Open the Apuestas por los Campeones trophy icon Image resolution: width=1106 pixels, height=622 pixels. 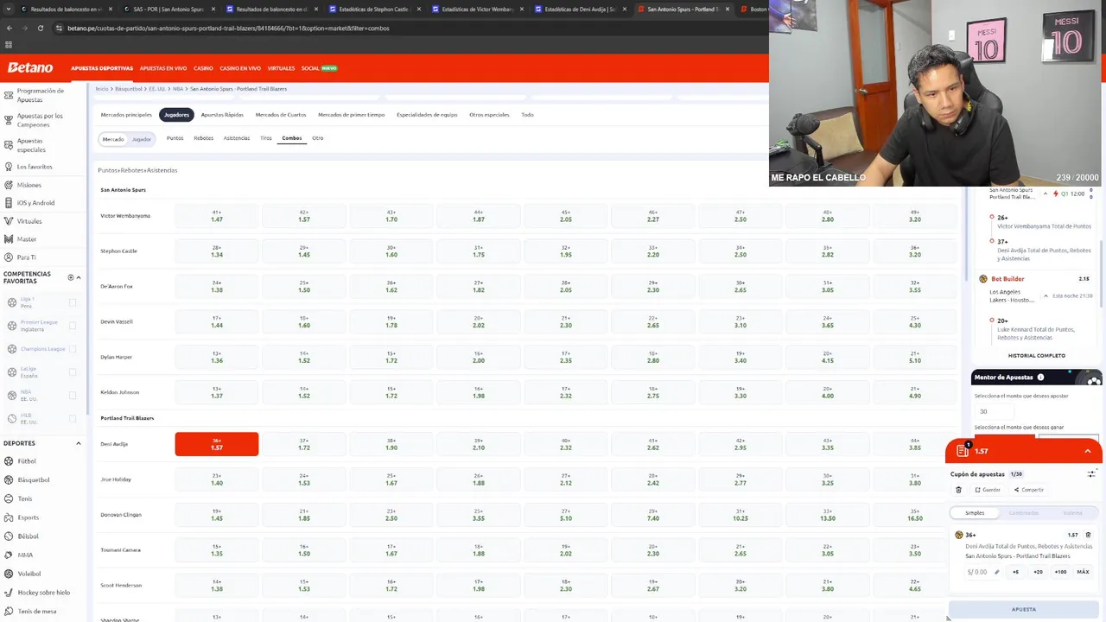[9, 120]
